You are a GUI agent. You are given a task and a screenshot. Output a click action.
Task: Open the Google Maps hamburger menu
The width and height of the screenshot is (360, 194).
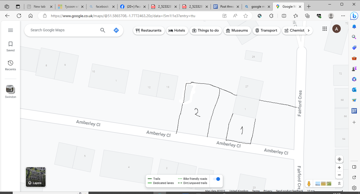11,30
